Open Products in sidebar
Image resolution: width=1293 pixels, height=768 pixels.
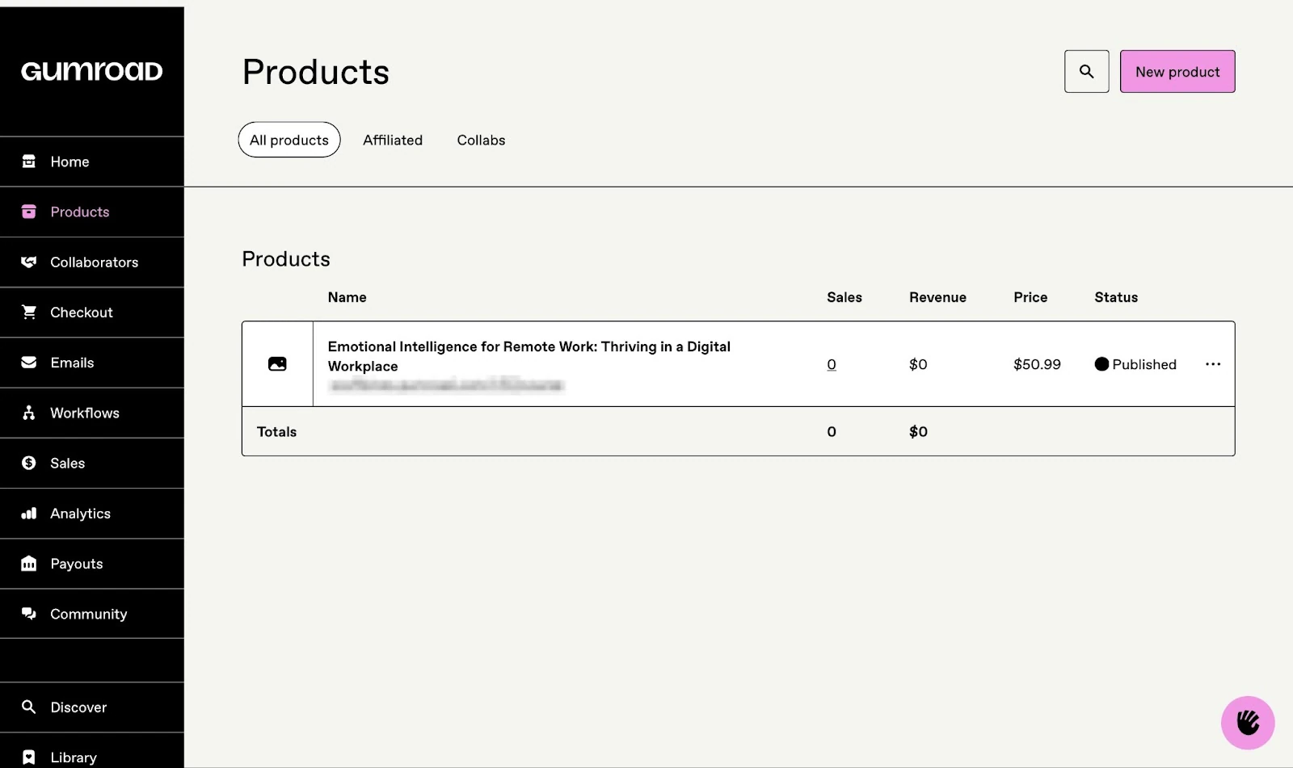point(92,212)
